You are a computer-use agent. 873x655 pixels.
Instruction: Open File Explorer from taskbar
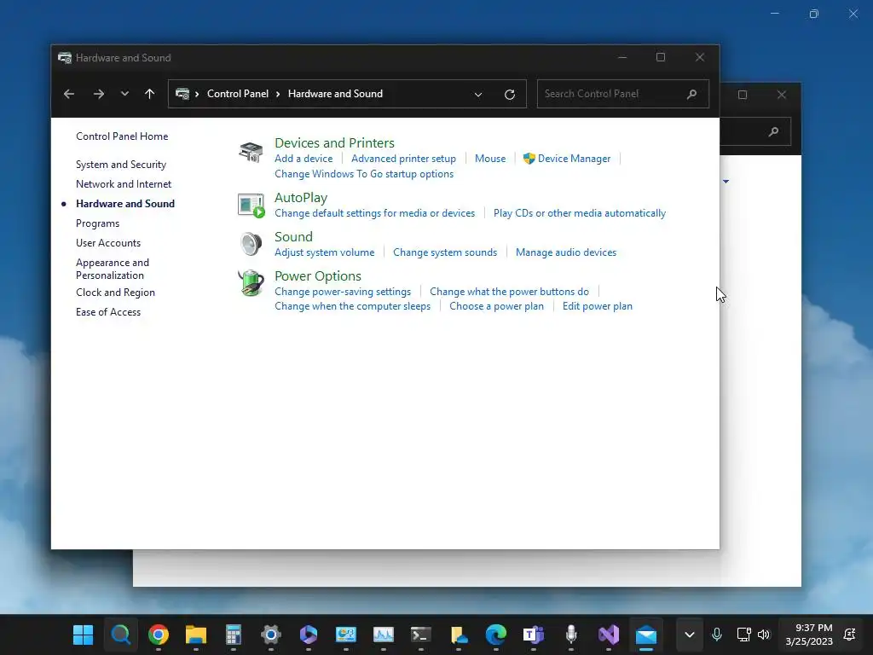click(x=196, y=635)
